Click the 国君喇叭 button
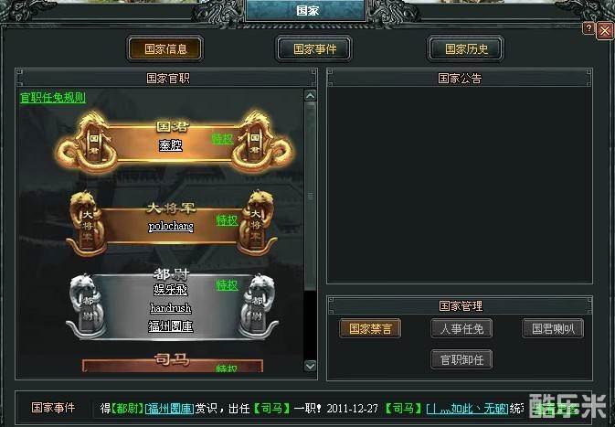Image resolution: width=615 pixels, height=427 pixels. (x=553, y=328)
